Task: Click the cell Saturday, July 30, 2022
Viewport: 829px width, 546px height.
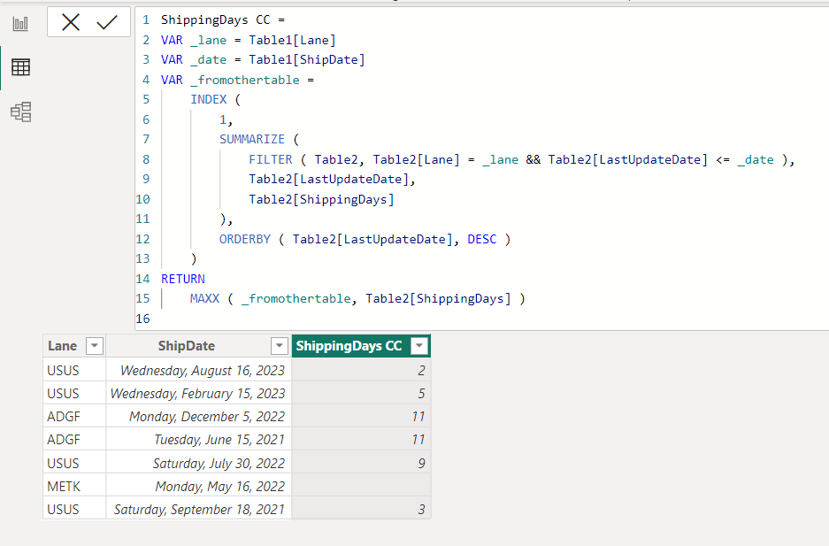Action: (199, 463)
